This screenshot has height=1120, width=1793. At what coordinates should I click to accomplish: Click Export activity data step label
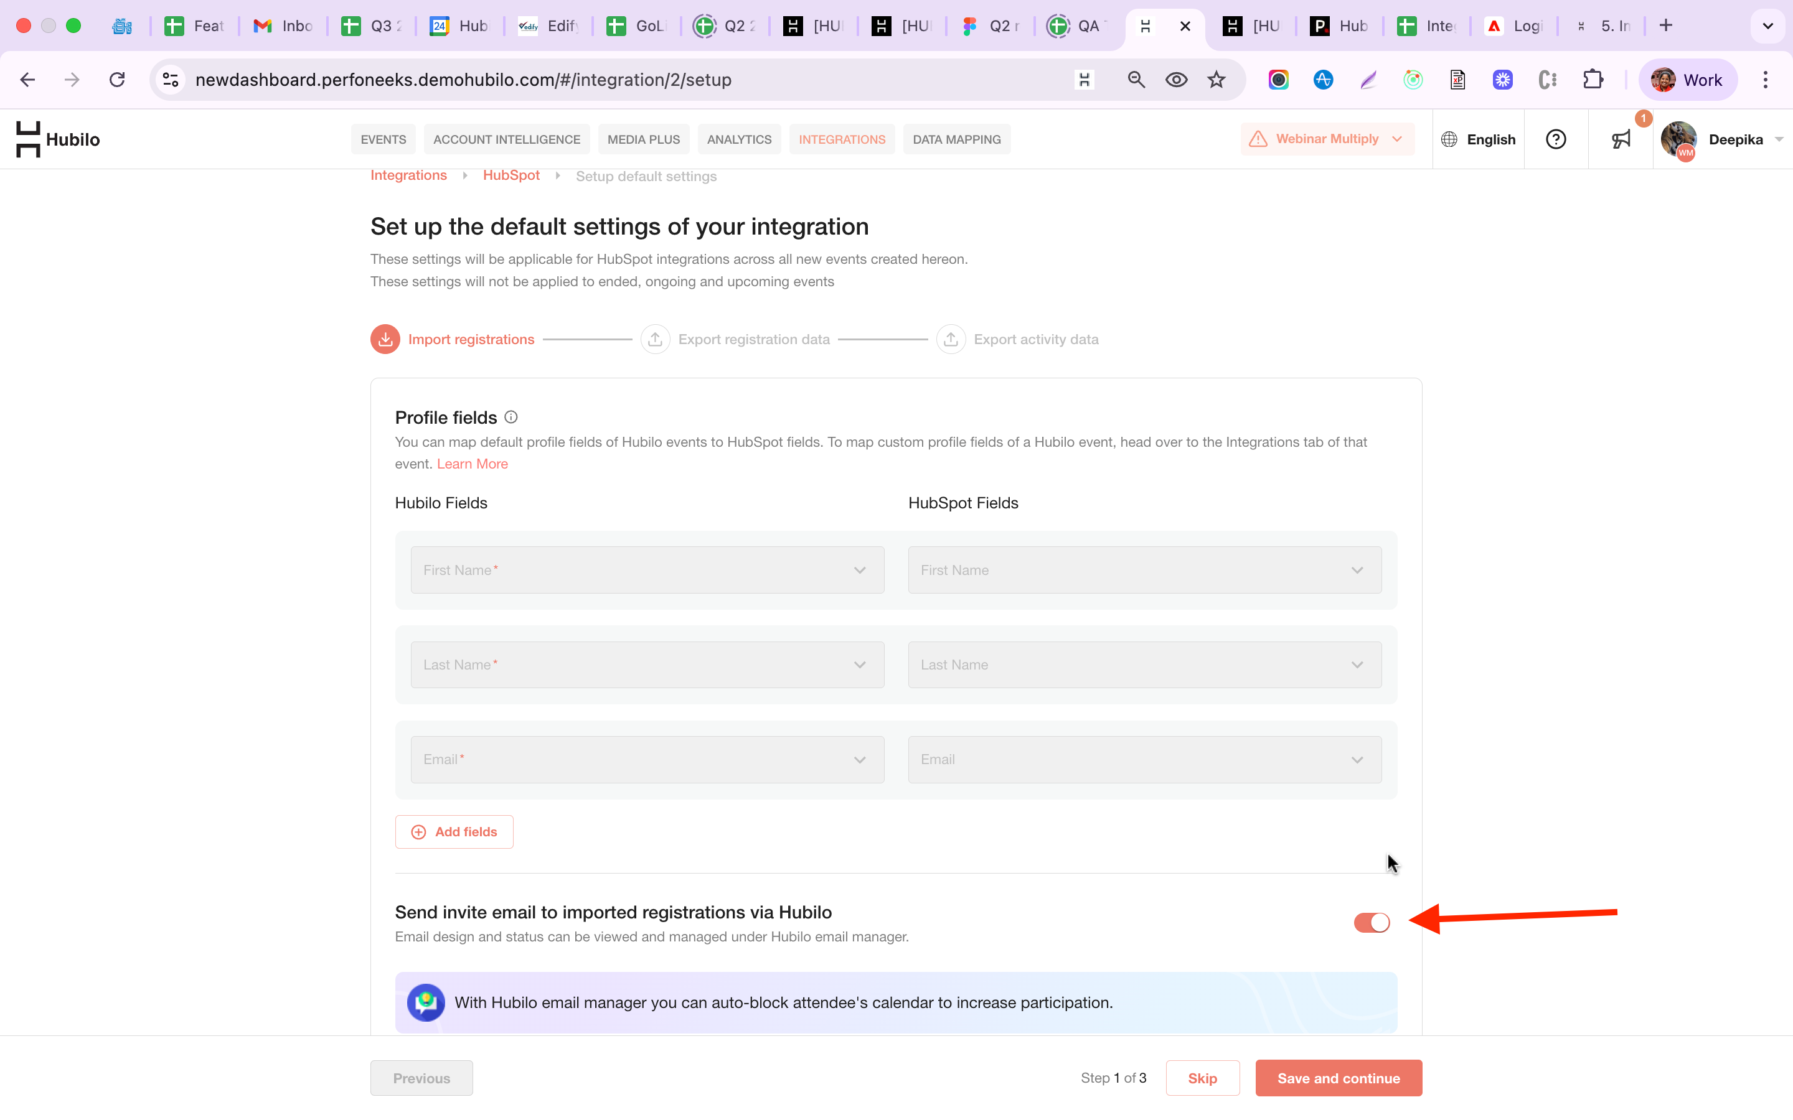[1036, 339]
